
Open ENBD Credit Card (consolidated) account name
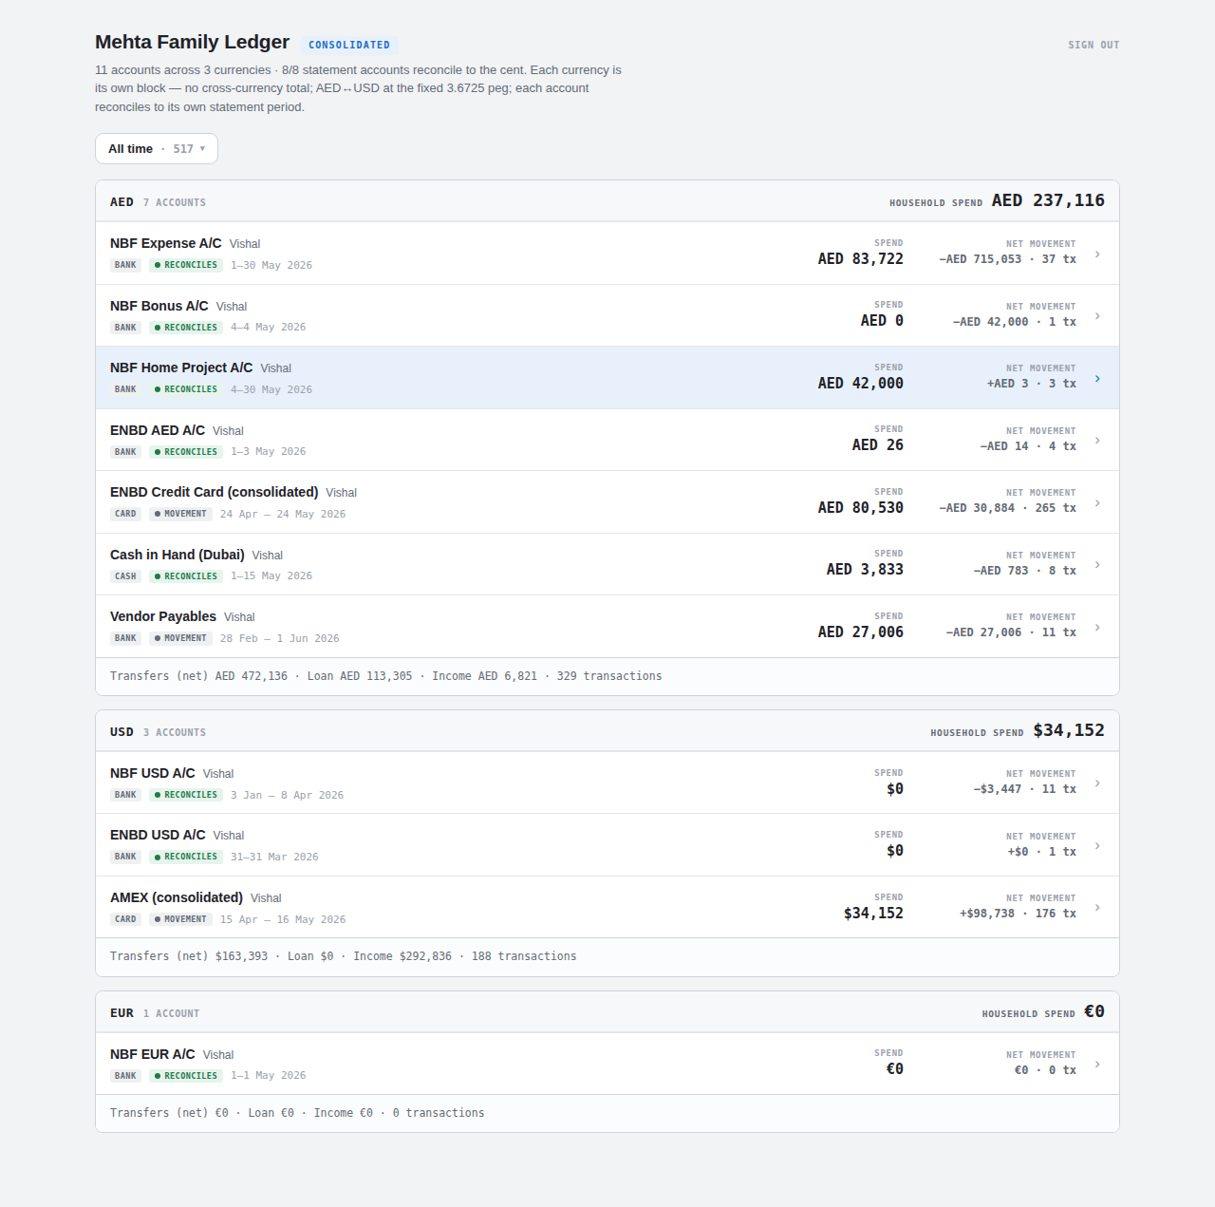215,492
